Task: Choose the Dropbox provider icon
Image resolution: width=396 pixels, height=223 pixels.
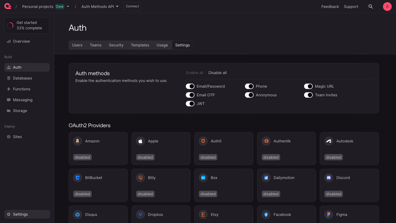Action: pos(140,214)
